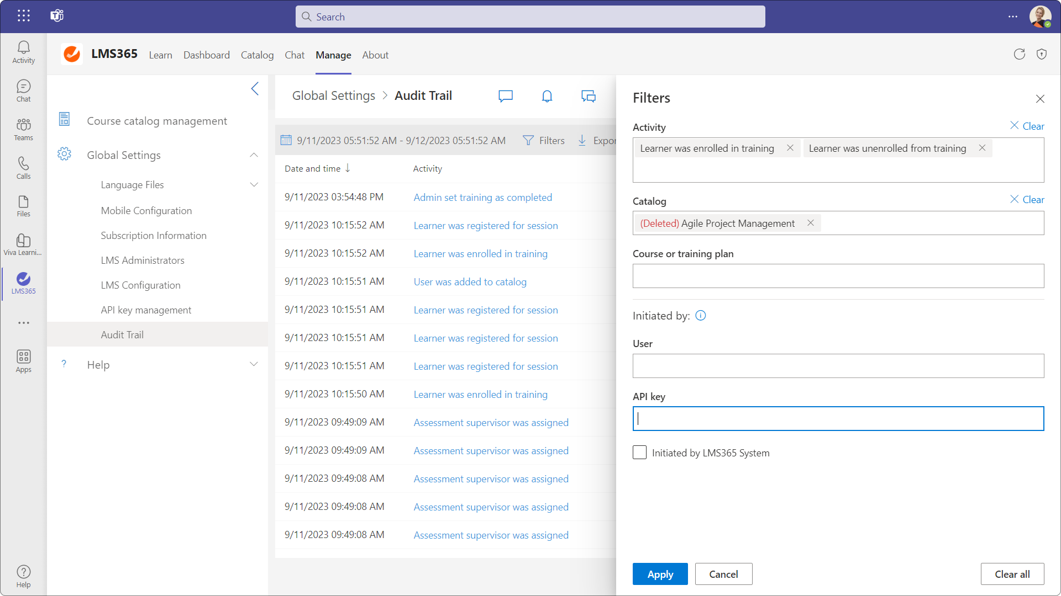1061x596 pixels.
Task: Select Audit Trail in navigation
Action: (157, 334)
